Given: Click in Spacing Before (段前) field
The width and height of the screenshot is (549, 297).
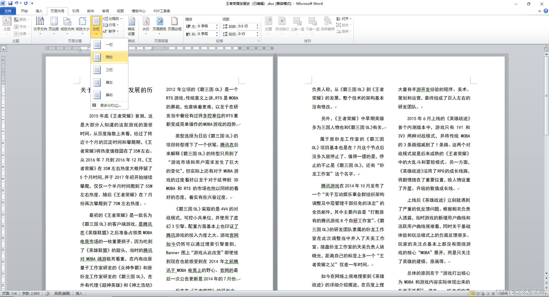Looking at the screenshot, I should pyautogui.click(x=246, y=26).
